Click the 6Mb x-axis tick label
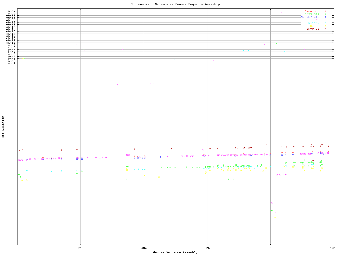The image size is (339, 254). coord(207,248)
